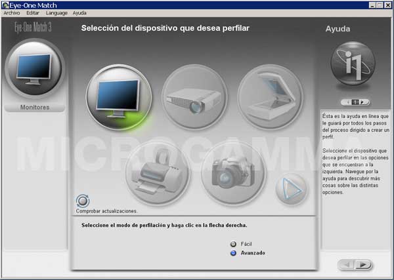Image resolution: width=394 pixels, height=280 pixels.
Task: Click the Monitores label button
Action: click(35, 108)
